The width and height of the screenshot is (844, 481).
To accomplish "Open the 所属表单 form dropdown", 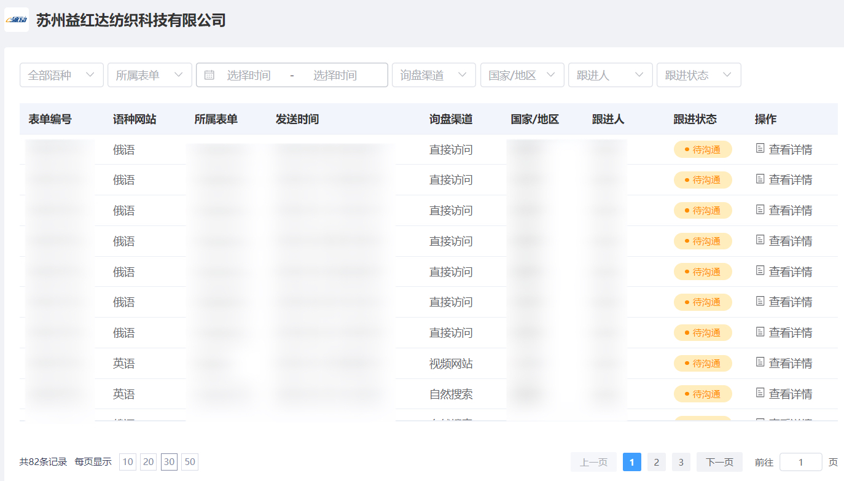I will [x=149, y=74].
